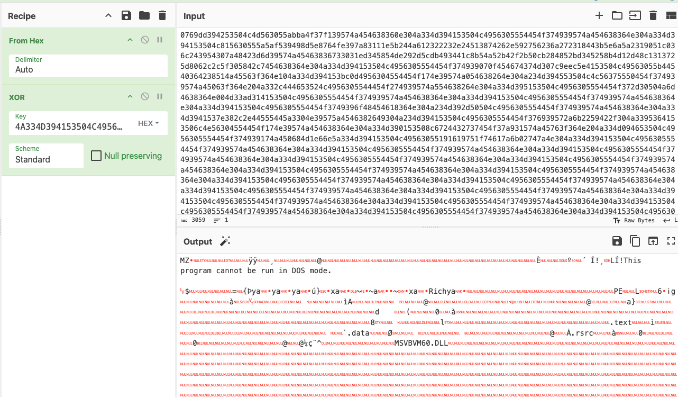Save the recipe with the disk icon
Viewport: 678px width, 397px height.
pyautogui.click(x=126, y=16)
